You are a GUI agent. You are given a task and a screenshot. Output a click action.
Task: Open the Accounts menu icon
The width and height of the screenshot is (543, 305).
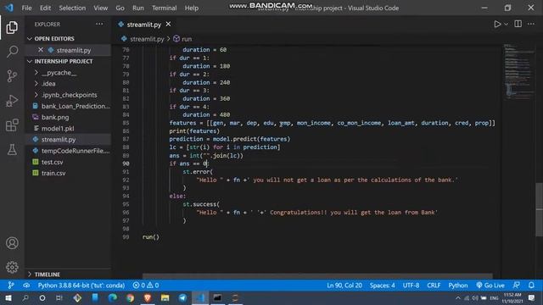point(12,243)
